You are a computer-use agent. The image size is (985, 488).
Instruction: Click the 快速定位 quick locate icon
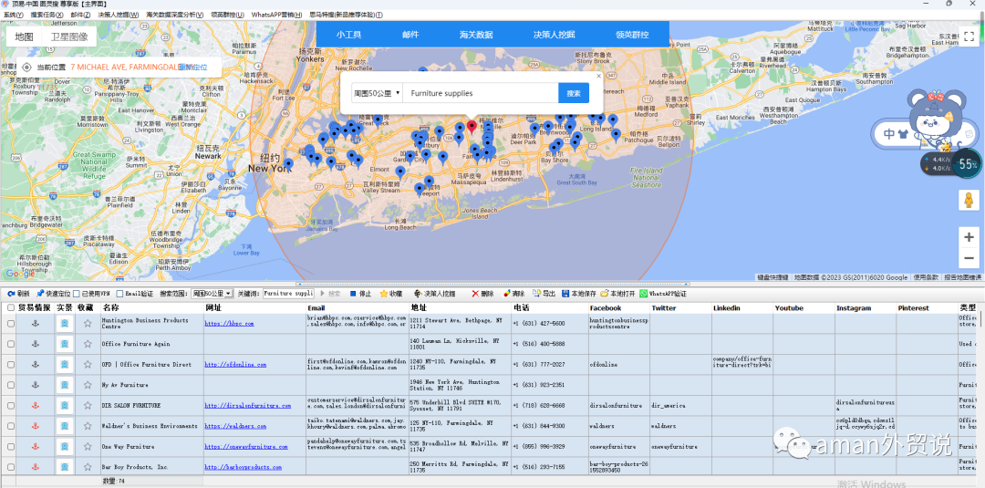[40, 294]
